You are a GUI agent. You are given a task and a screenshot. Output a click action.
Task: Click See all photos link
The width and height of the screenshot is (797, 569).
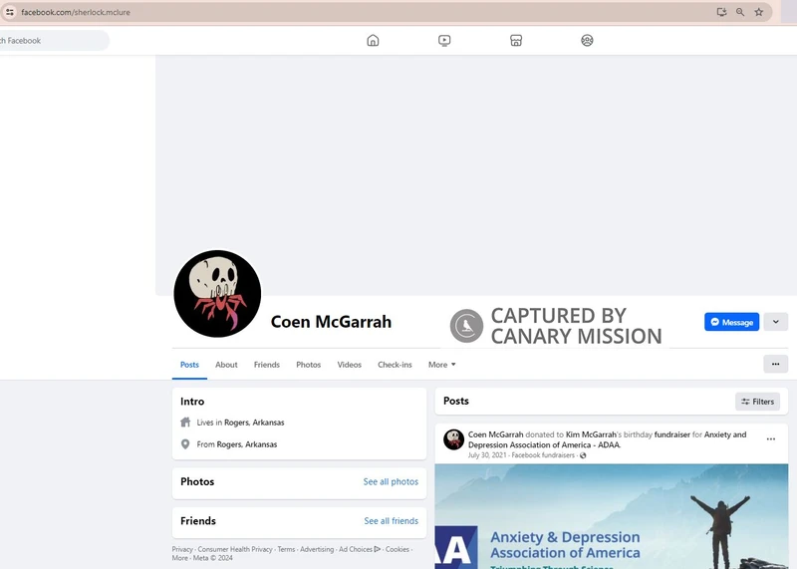pos(391,481)
